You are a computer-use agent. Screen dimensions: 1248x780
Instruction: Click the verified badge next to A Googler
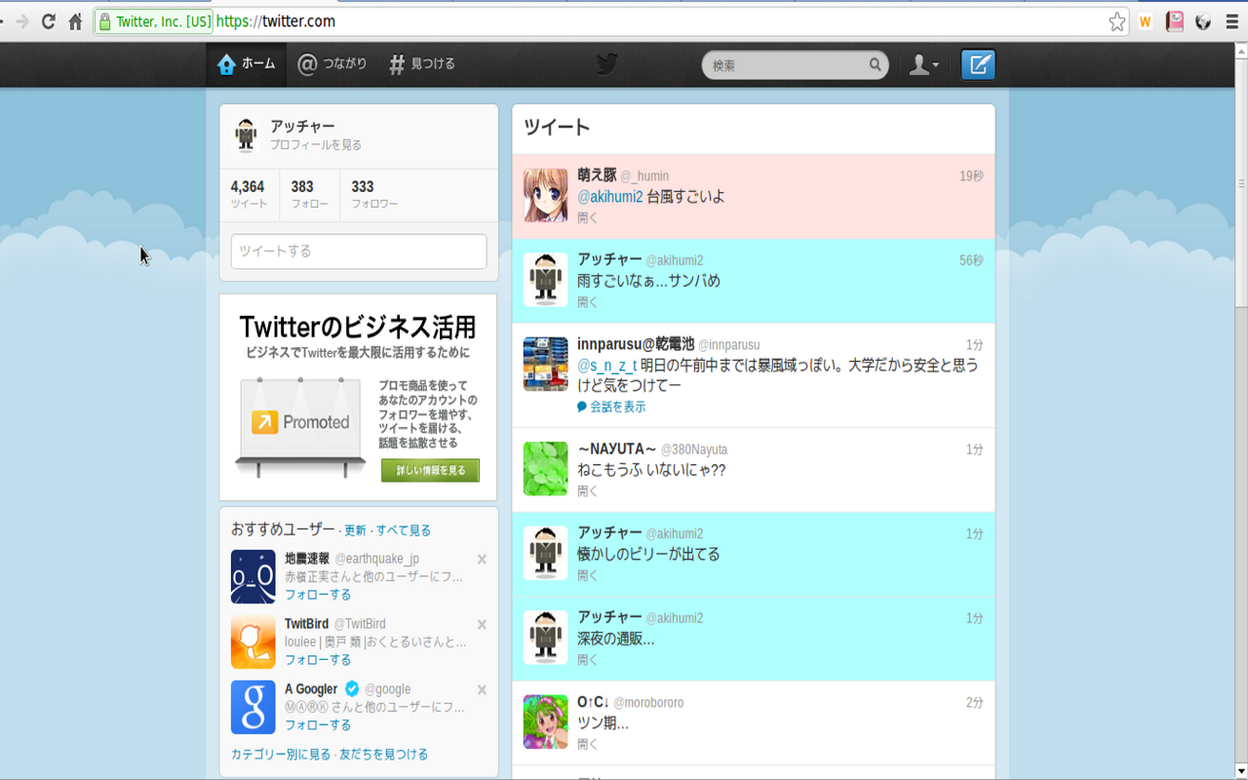352,689
